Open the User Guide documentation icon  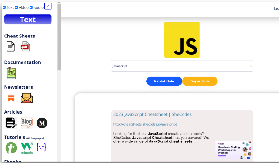[11, 73]
